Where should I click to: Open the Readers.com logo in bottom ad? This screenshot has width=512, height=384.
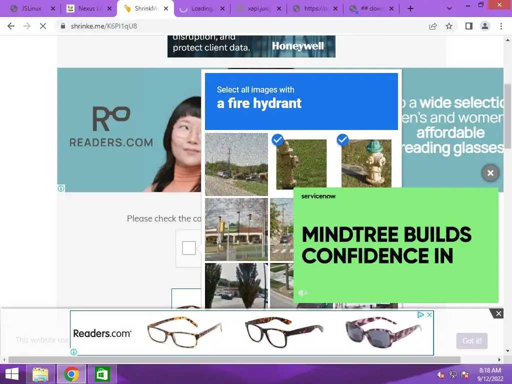(x=102, y=333)
